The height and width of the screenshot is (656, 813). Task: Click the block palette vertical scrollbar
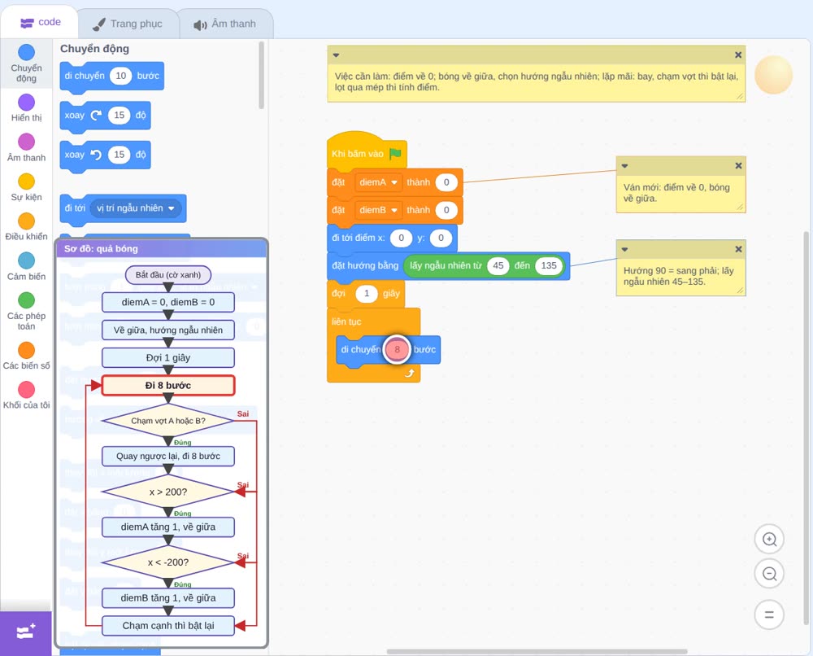point(261,75)
